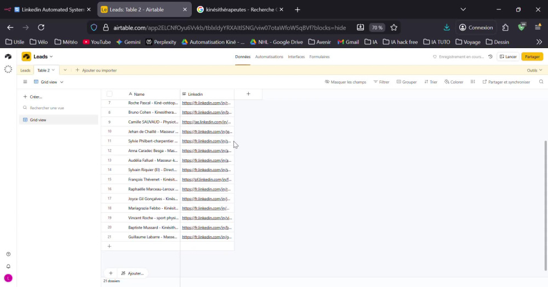Bookmark this page with star icon
548x287 pixels.
pyautogui.click(x=394, y=27)
